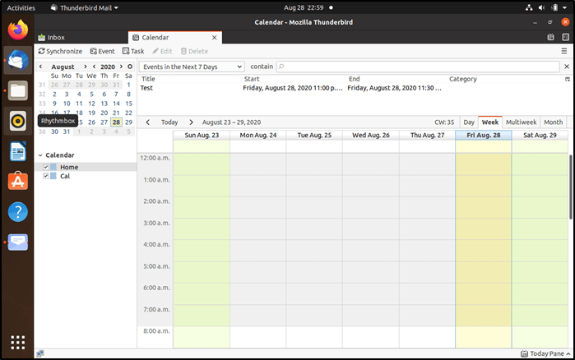The image size is (575, 360).
Task: Switch to the Inbox tab
Action: pyautogui.click(x=81, y=37)
